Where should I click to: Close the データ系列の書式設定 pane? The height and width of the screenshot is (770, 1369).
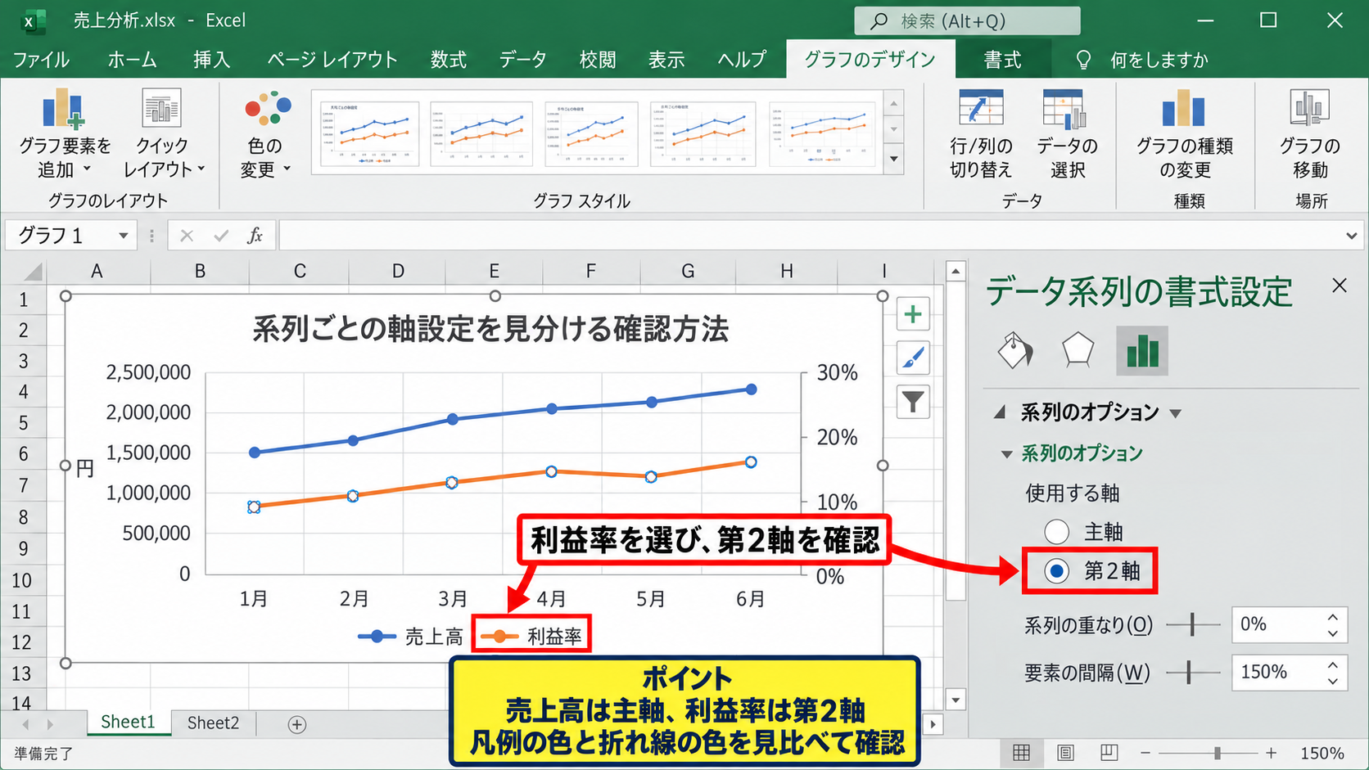[x=1340, y=286]
